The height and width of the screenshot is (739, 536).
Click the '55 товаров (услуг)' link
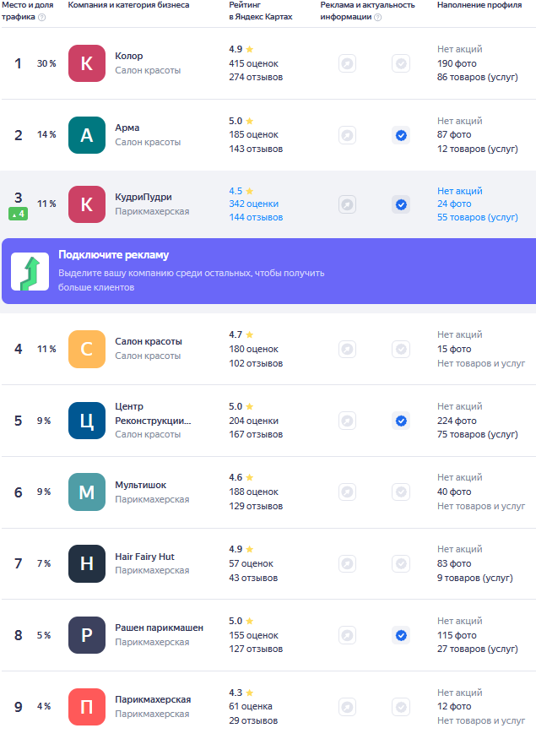click(477, 217)
